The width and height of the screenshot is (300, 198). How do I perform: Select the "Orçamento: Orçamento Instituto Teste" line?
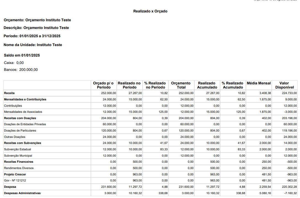[37, 20]
